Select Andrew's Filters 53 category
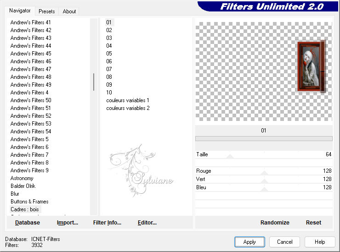 tap(31, 124)
